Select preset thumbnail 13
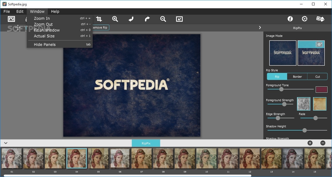Image resolution: width=332 pixels, height=177 pixels. coord(271,158)
